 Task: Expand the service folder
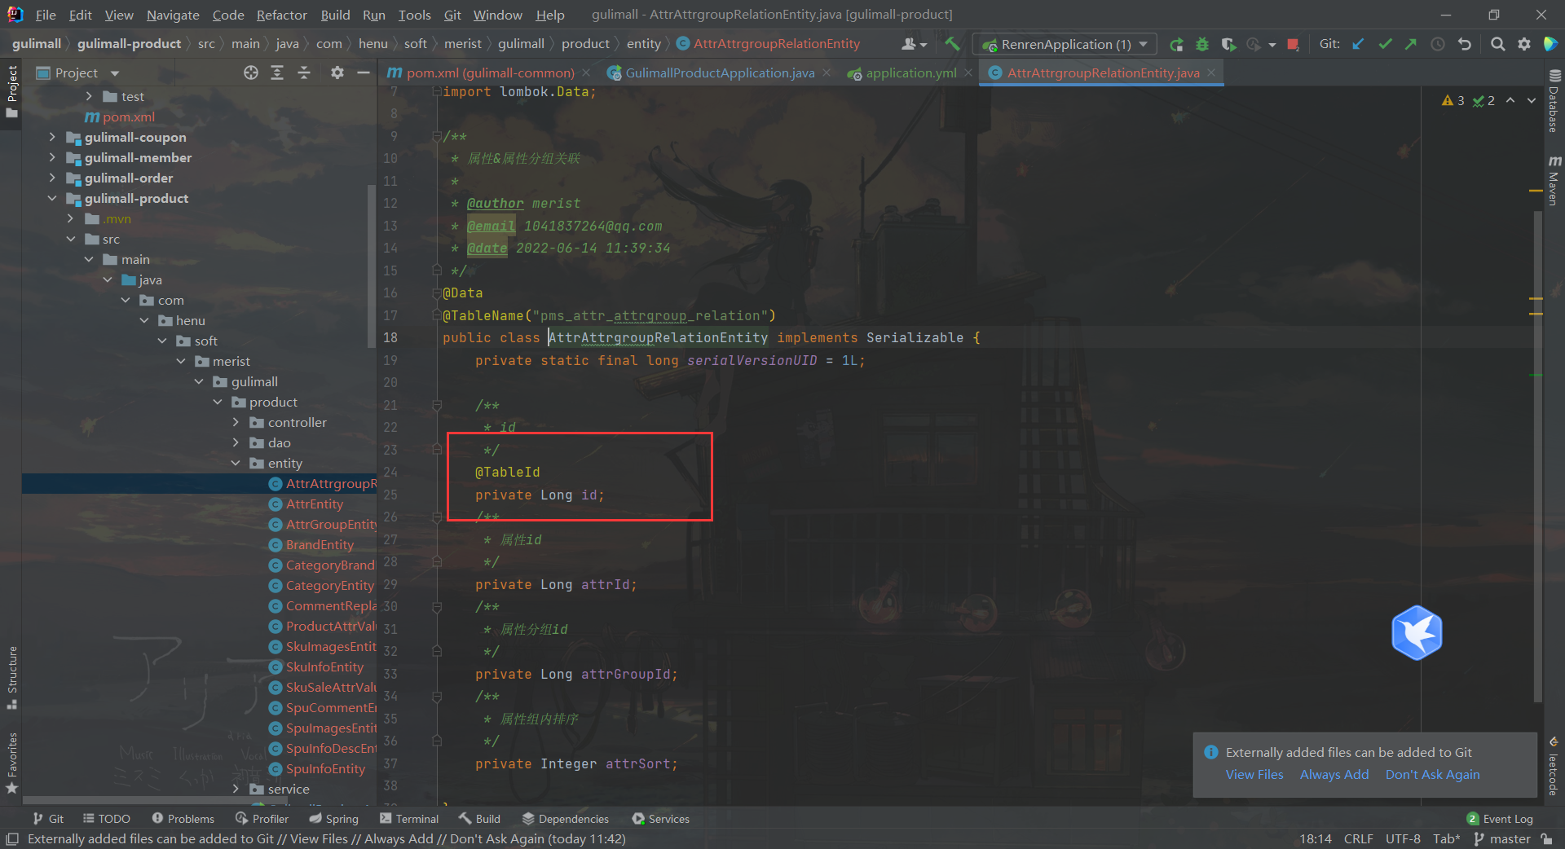(x=236, y=789)
